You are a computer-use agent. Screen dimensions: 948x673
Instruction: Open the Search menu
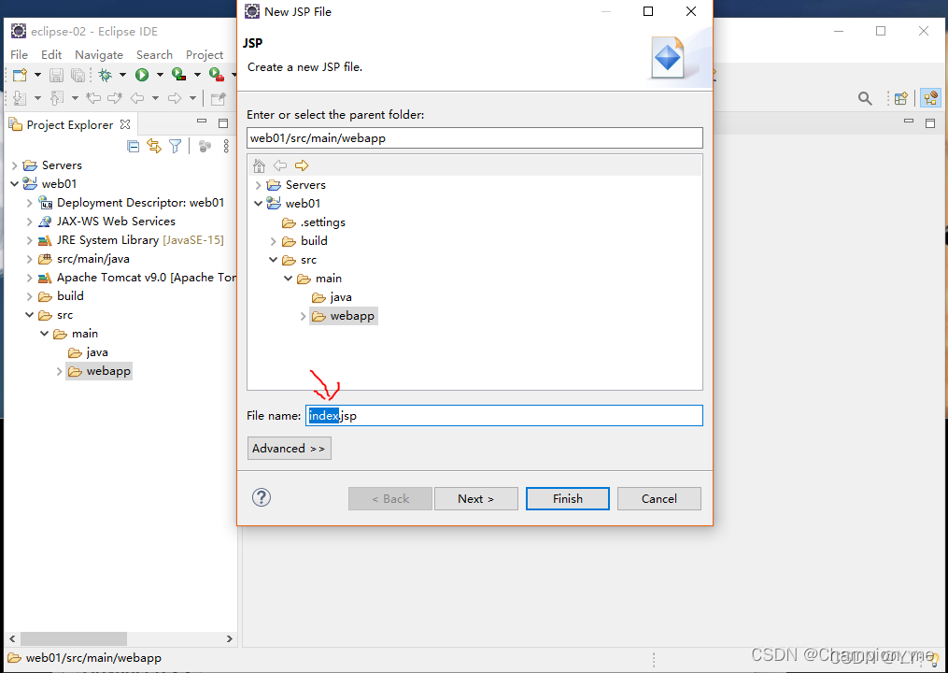coord(154,54)
